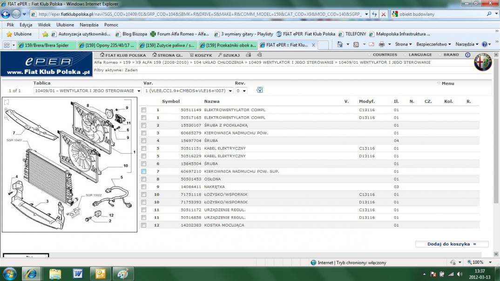Click the fan assembly exploded diagram image
500x281 pixels.
coord(69,164)
